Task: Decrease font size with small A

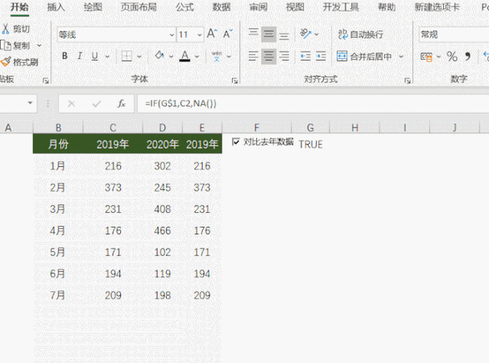Action: click(228, 34)
